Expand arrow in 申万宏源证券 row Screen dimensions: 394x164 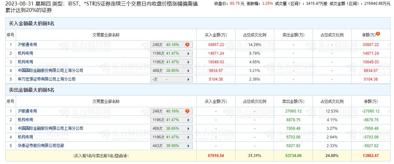(x=188, y=79)
